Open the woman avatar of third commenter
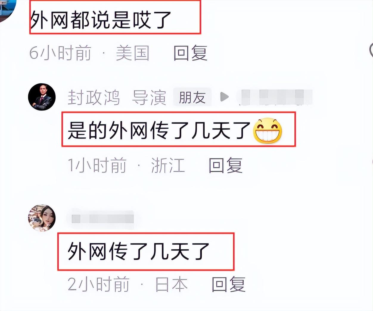 click(42, 218)
